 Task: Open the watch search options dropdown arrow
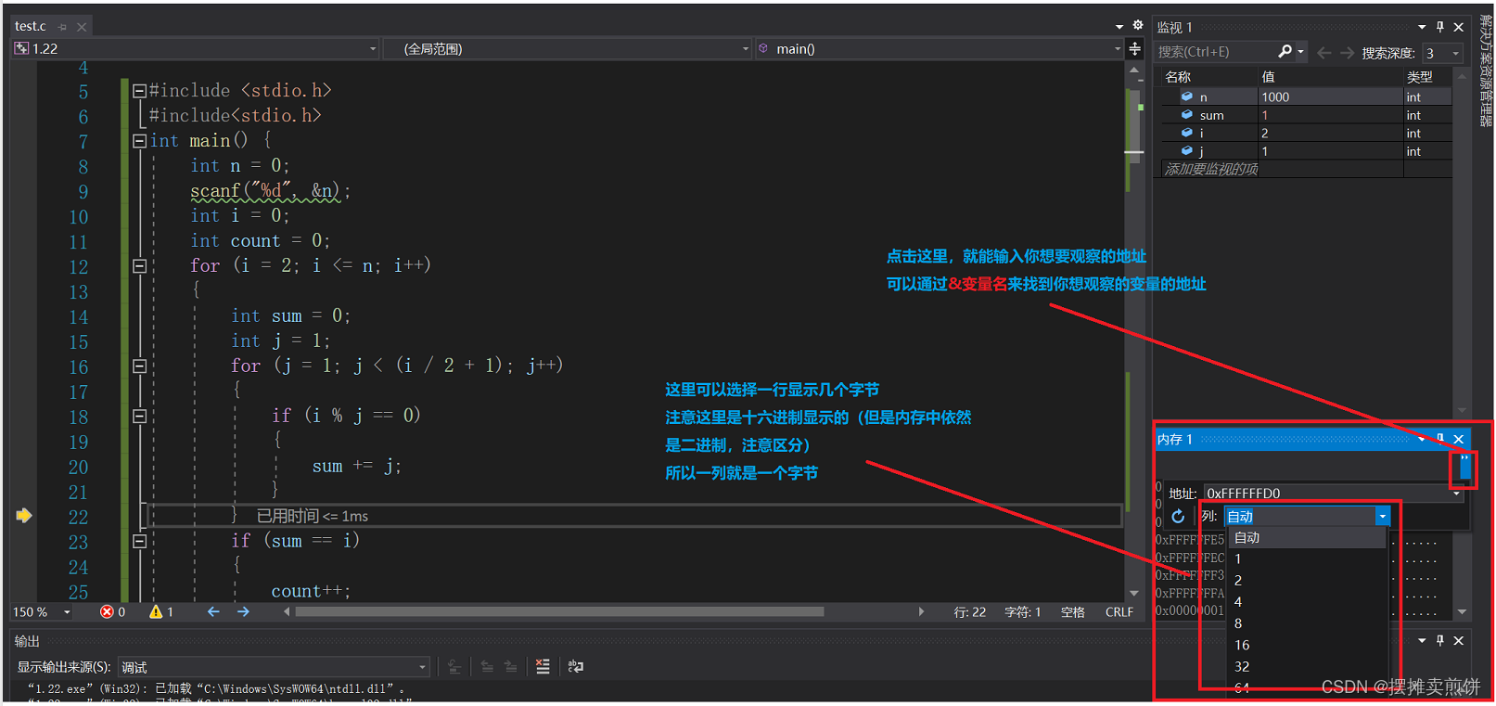[x=1300, y=52]
